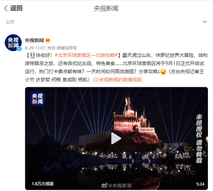Play the Universal Resort video
This screenshot has width=213, height=191.
(116, 138)
